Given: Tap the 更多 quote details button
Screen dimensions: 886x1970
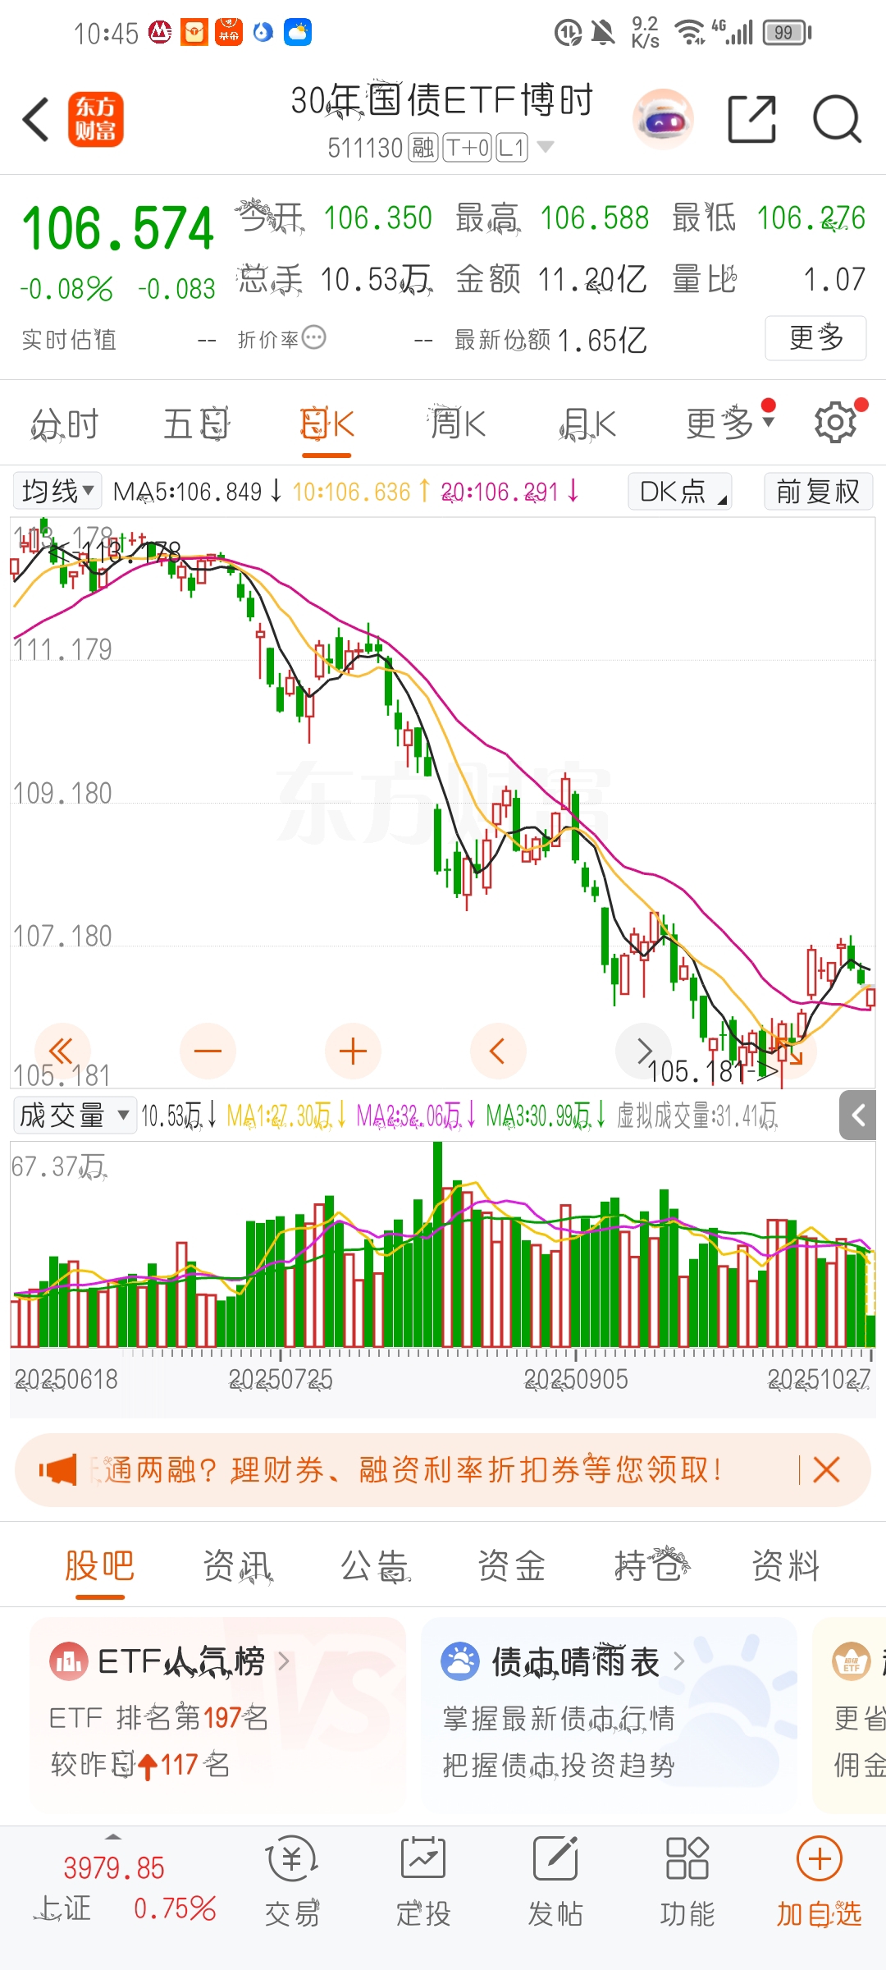Looking at the screenshot, I should click(x=815, y=337).
